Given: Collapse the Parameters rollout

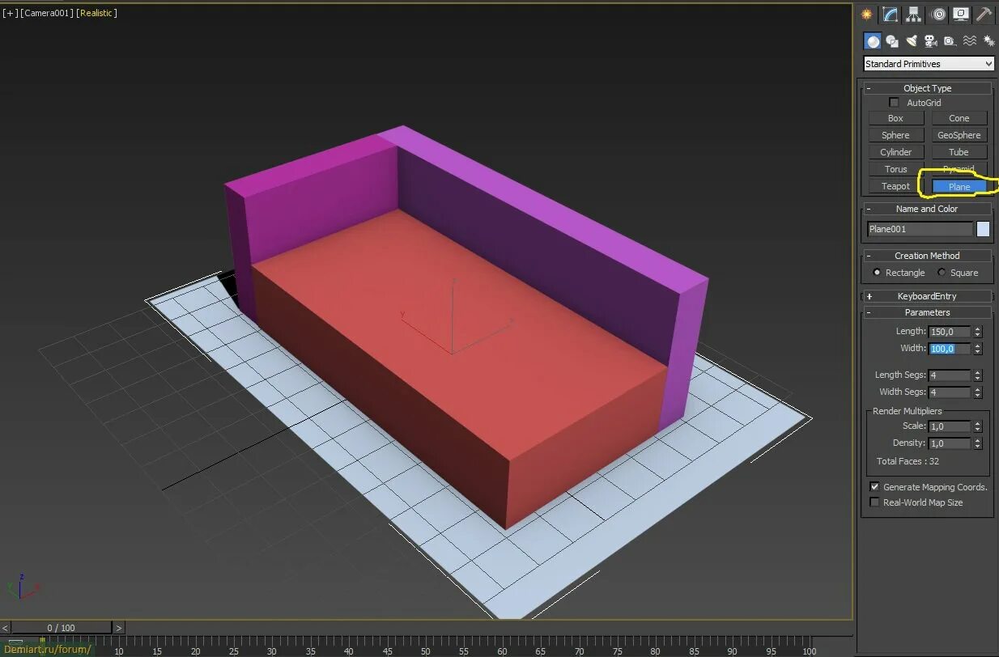Looking at the screenshot, I should (x=927, y=312).
